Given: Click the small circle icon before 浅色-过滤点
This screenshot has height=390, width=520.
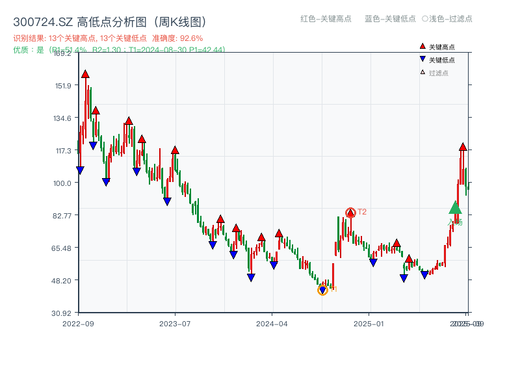Looking at the screenshot, I should click(425, 19).
